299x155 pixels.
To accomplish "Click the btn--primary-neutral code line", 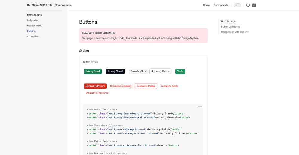I will (x=139, y=118).
